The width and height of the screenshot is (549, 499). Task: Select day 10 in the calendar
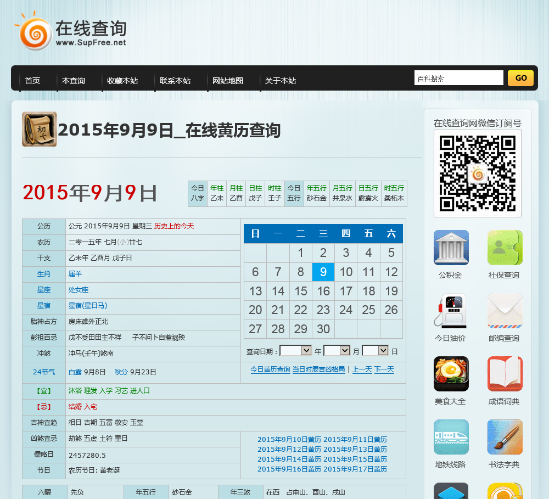coord(346,272)
